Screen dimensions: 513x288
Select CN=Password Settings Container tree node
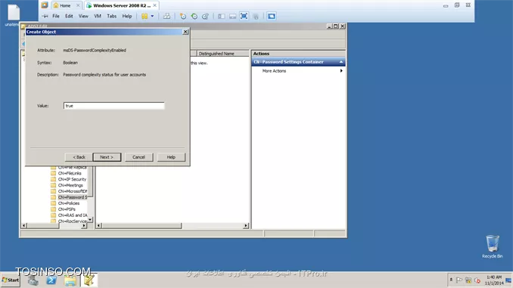click(x=73, y=197)
